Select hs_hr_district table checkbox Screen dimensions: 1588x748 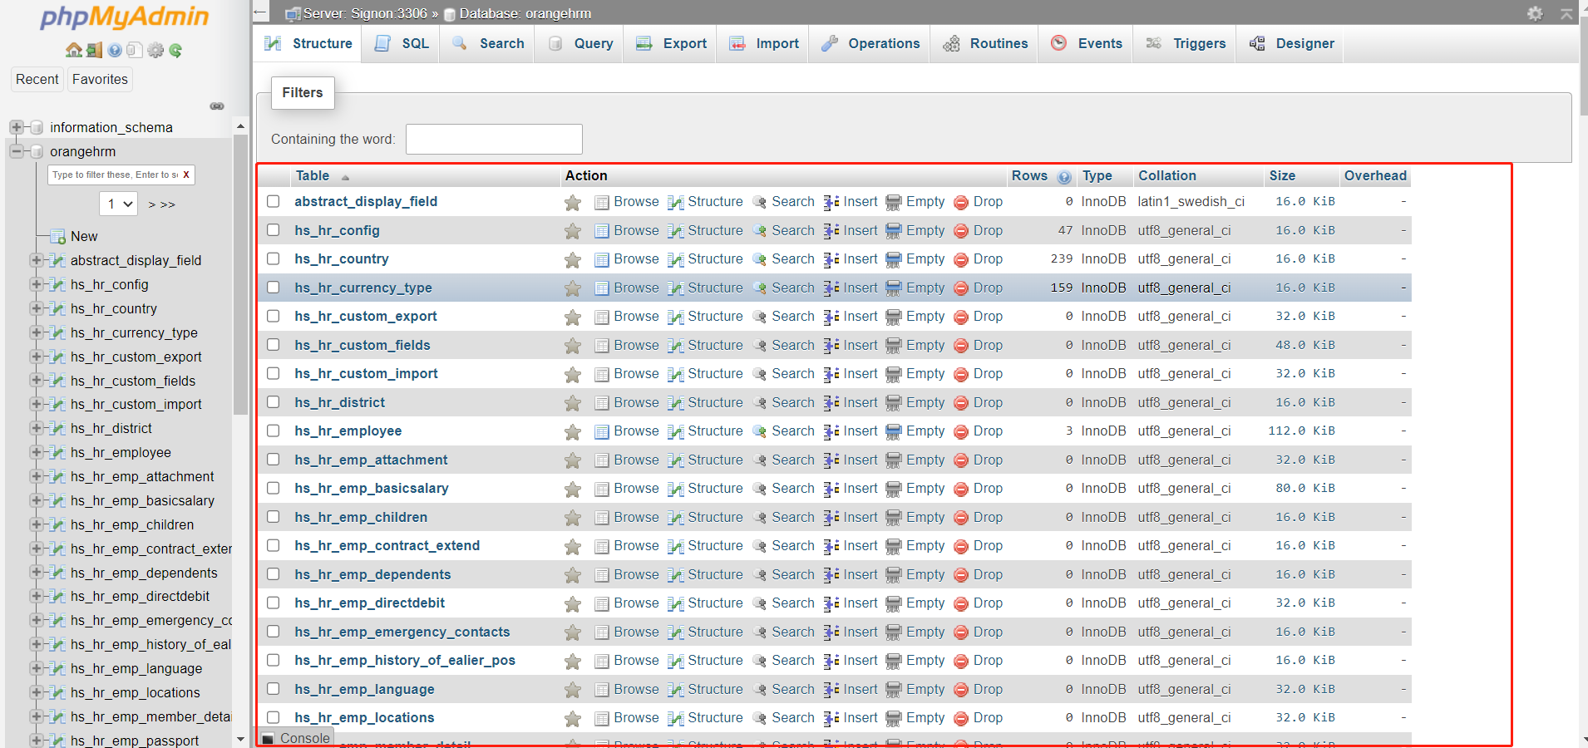point(273,402)
